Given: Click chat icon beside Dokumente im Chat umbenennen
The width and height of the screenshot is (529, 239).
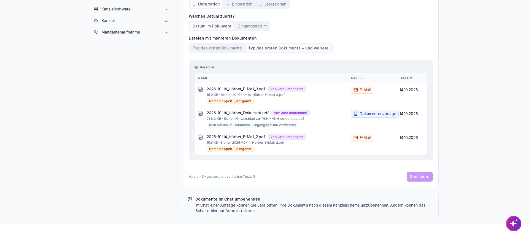Looking at the screenshot, I should [190, 199].
